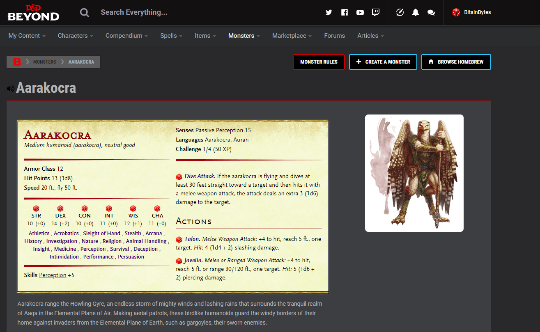Image resolution: width=540 pixels, height=332 pixels.
Task: Select the Articles menu item
Action: (370, 36)
